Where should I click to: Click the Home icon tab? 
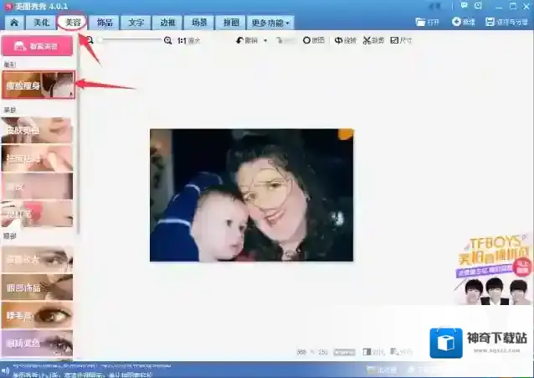[13, 23]
